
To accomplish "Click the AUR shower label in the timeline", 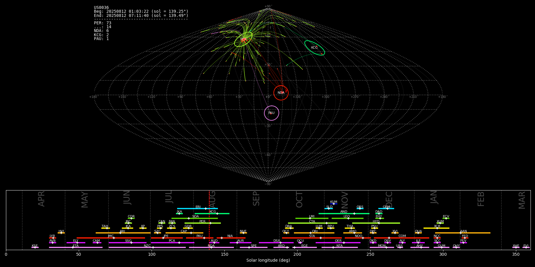I will click(240, 241).
